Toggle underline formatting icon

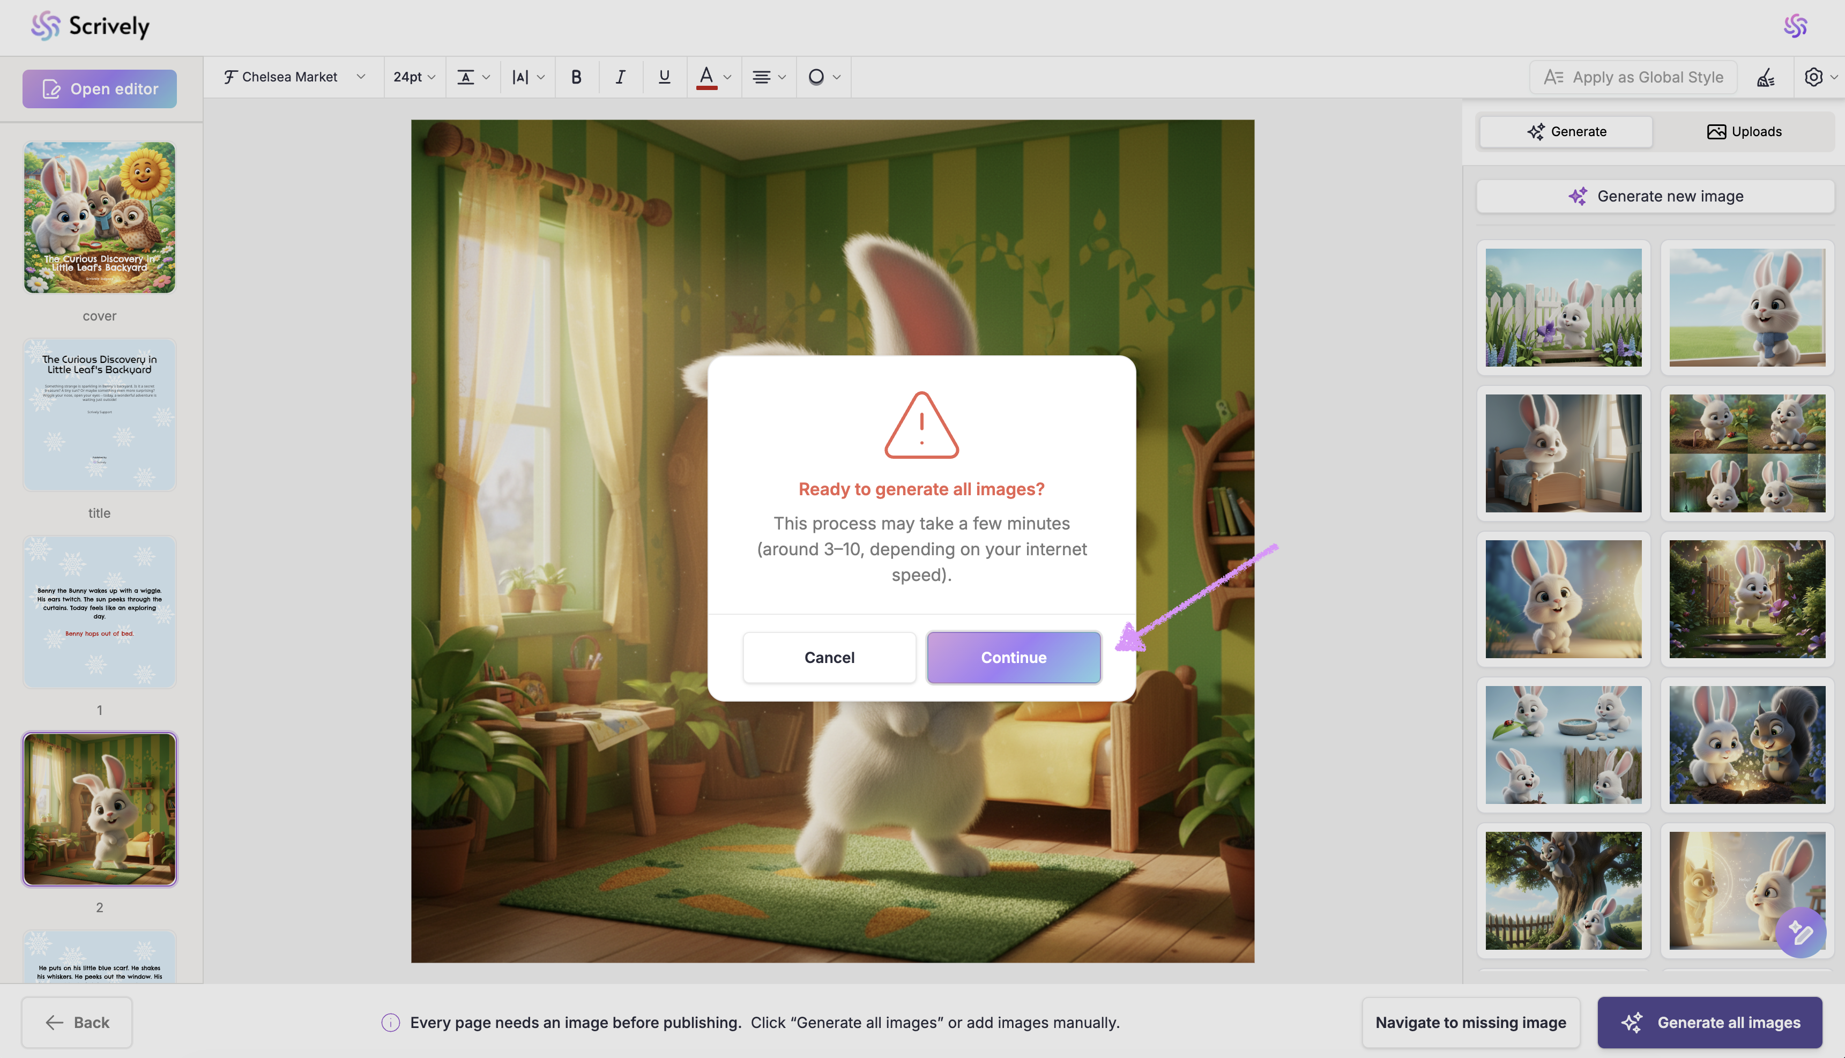pyautogui.click(x=664, y=77)
